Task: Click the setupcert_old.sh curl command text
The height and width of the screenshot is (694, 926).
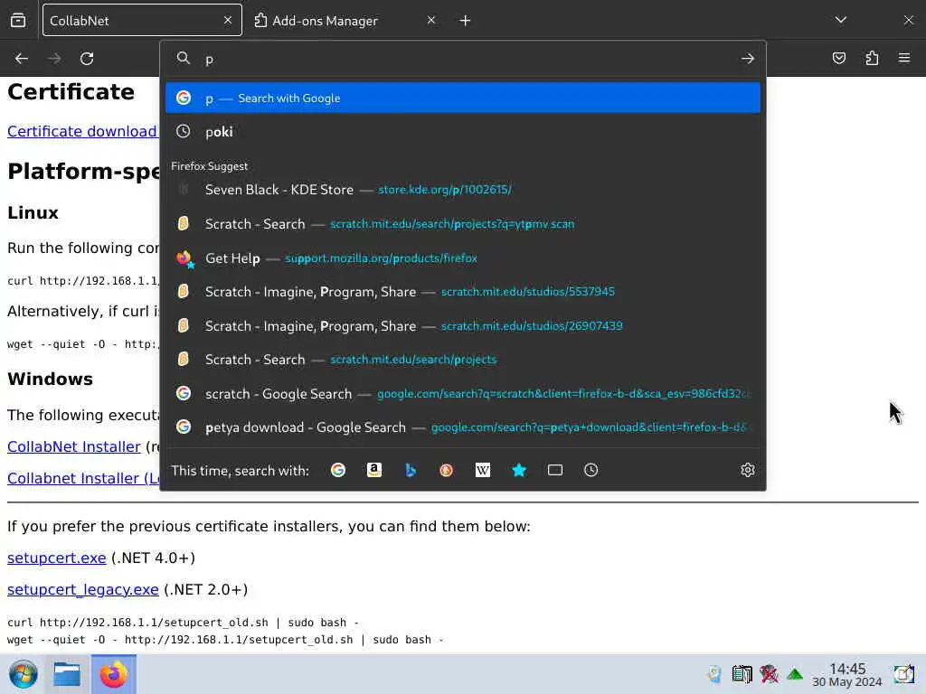Action: (183, 623)
